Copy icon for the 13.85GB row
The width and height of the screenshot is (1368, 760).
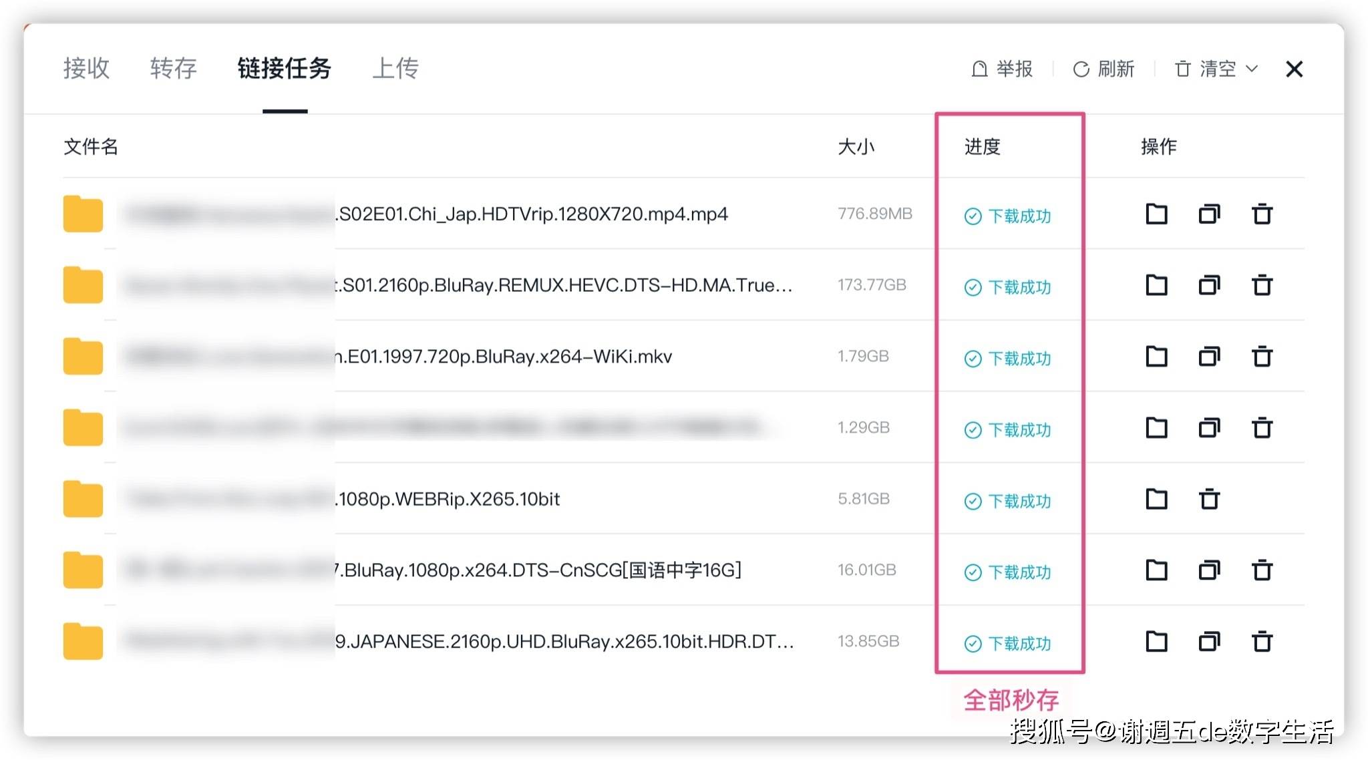[x=1209, y=642]
